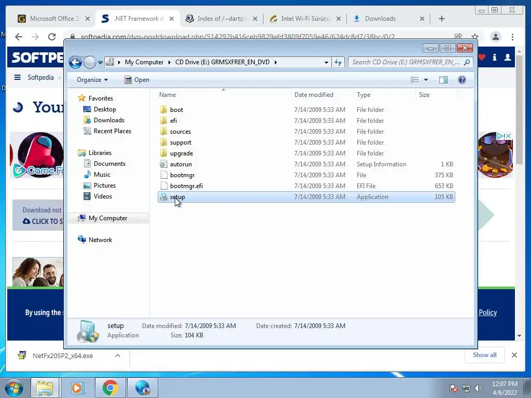This screenshot has width=531, height=398.
Task: Open Google Chrome from the taskbar
Action: coord(110,388)
